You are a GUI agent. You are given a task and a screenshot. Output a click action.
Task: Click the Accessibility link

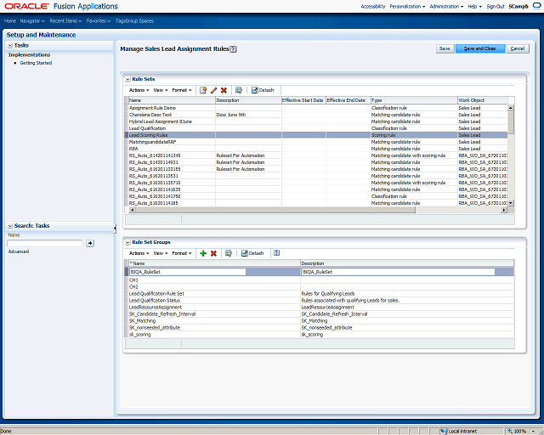coord(373,6)
